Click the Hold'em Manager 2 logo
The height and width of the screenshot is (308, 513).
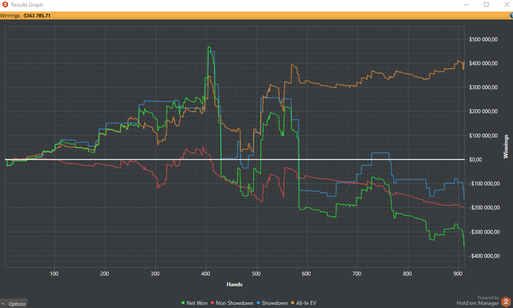point(506,301)
